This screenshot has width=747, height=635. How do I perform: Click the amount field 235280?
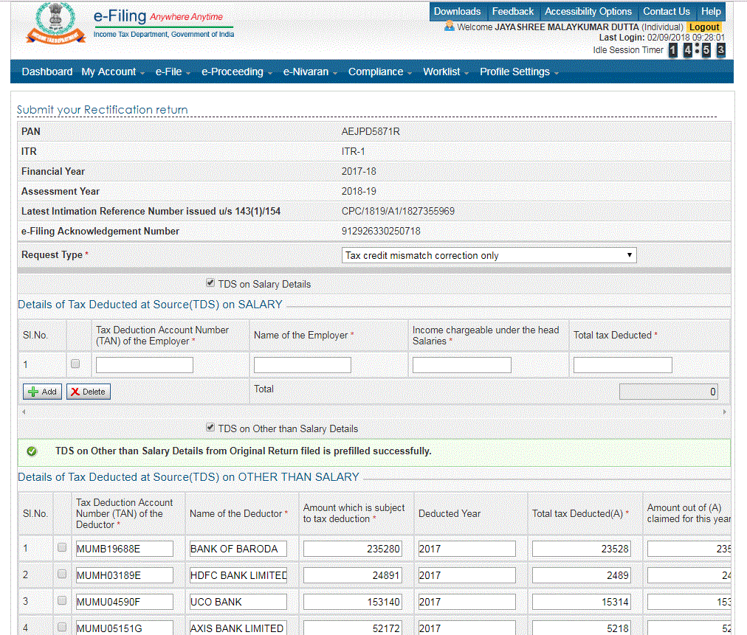pyautogui.click(x=353, y=549)
